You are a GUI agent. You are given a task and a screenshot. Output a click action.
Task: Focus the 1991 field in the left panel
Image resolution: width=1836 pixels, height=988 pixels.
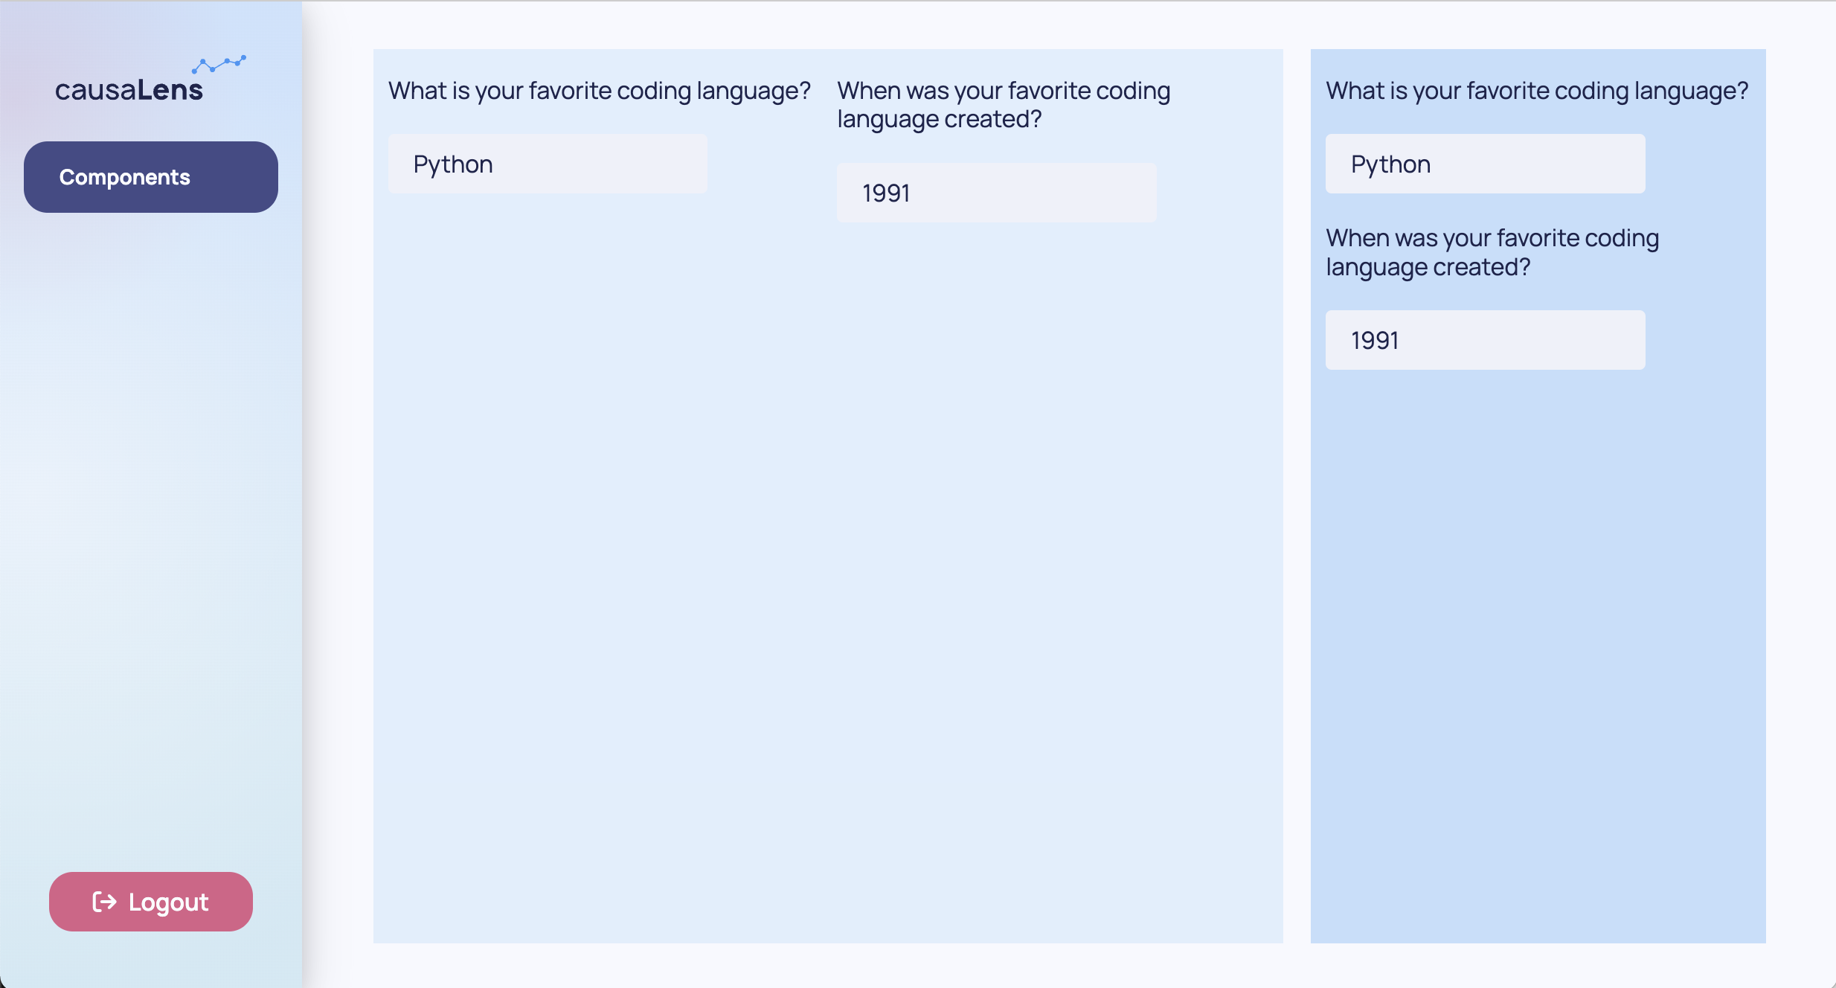coord(997,193)
